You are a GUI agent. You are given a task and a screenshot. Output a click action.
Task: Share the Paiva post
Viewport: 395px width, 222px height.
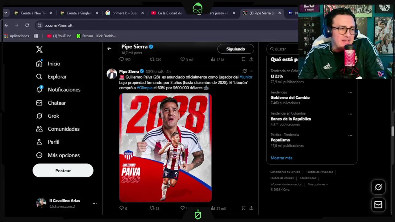(x=252, y=208)
